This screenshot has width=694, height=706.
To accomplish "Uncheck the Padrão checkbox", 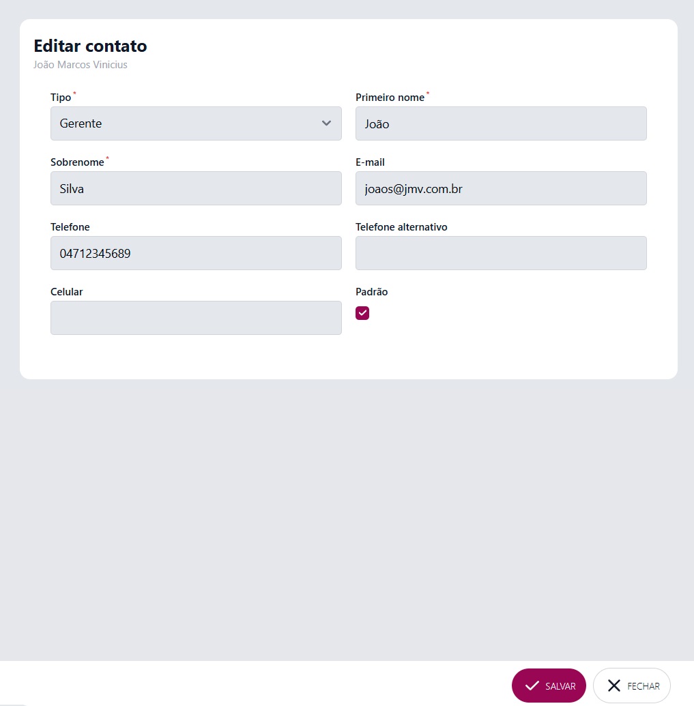I will [x=362, y=313].
